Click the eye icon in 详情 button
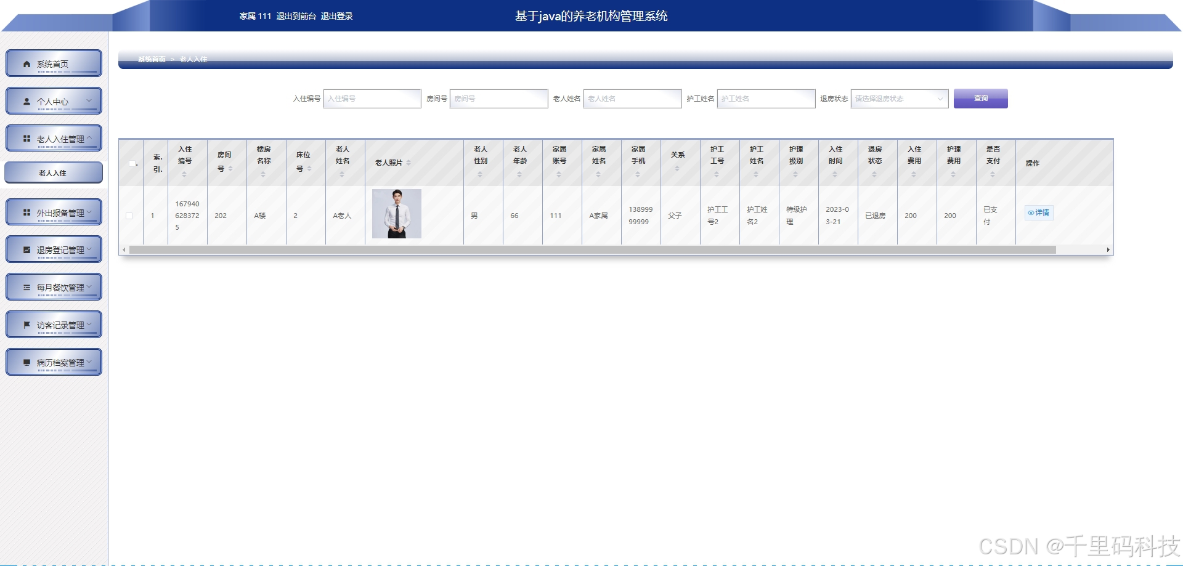This screenshot has width=1183, height=566. [x=1031, y=212]
